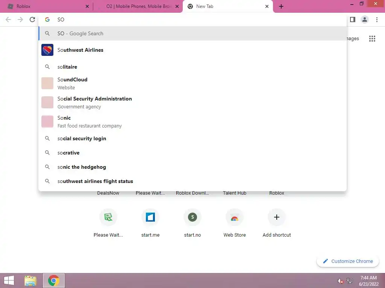Screen dimensions: 385x288
Task: Click the Google G icon in omnibox
Action: [47, 19]
